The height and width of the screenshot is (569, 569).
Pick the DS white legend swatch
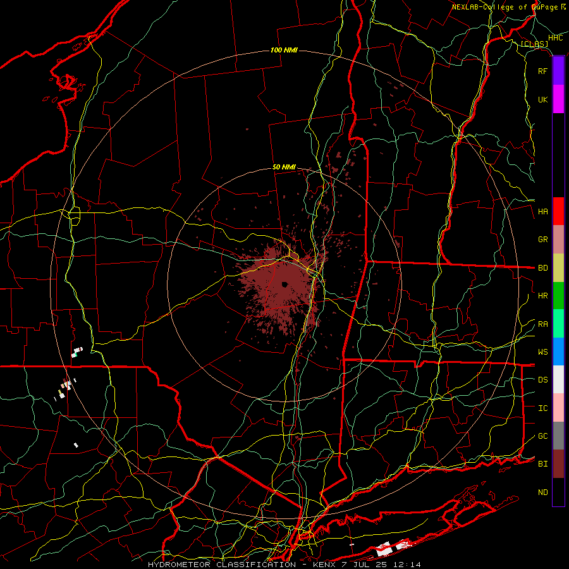[558, 379]
